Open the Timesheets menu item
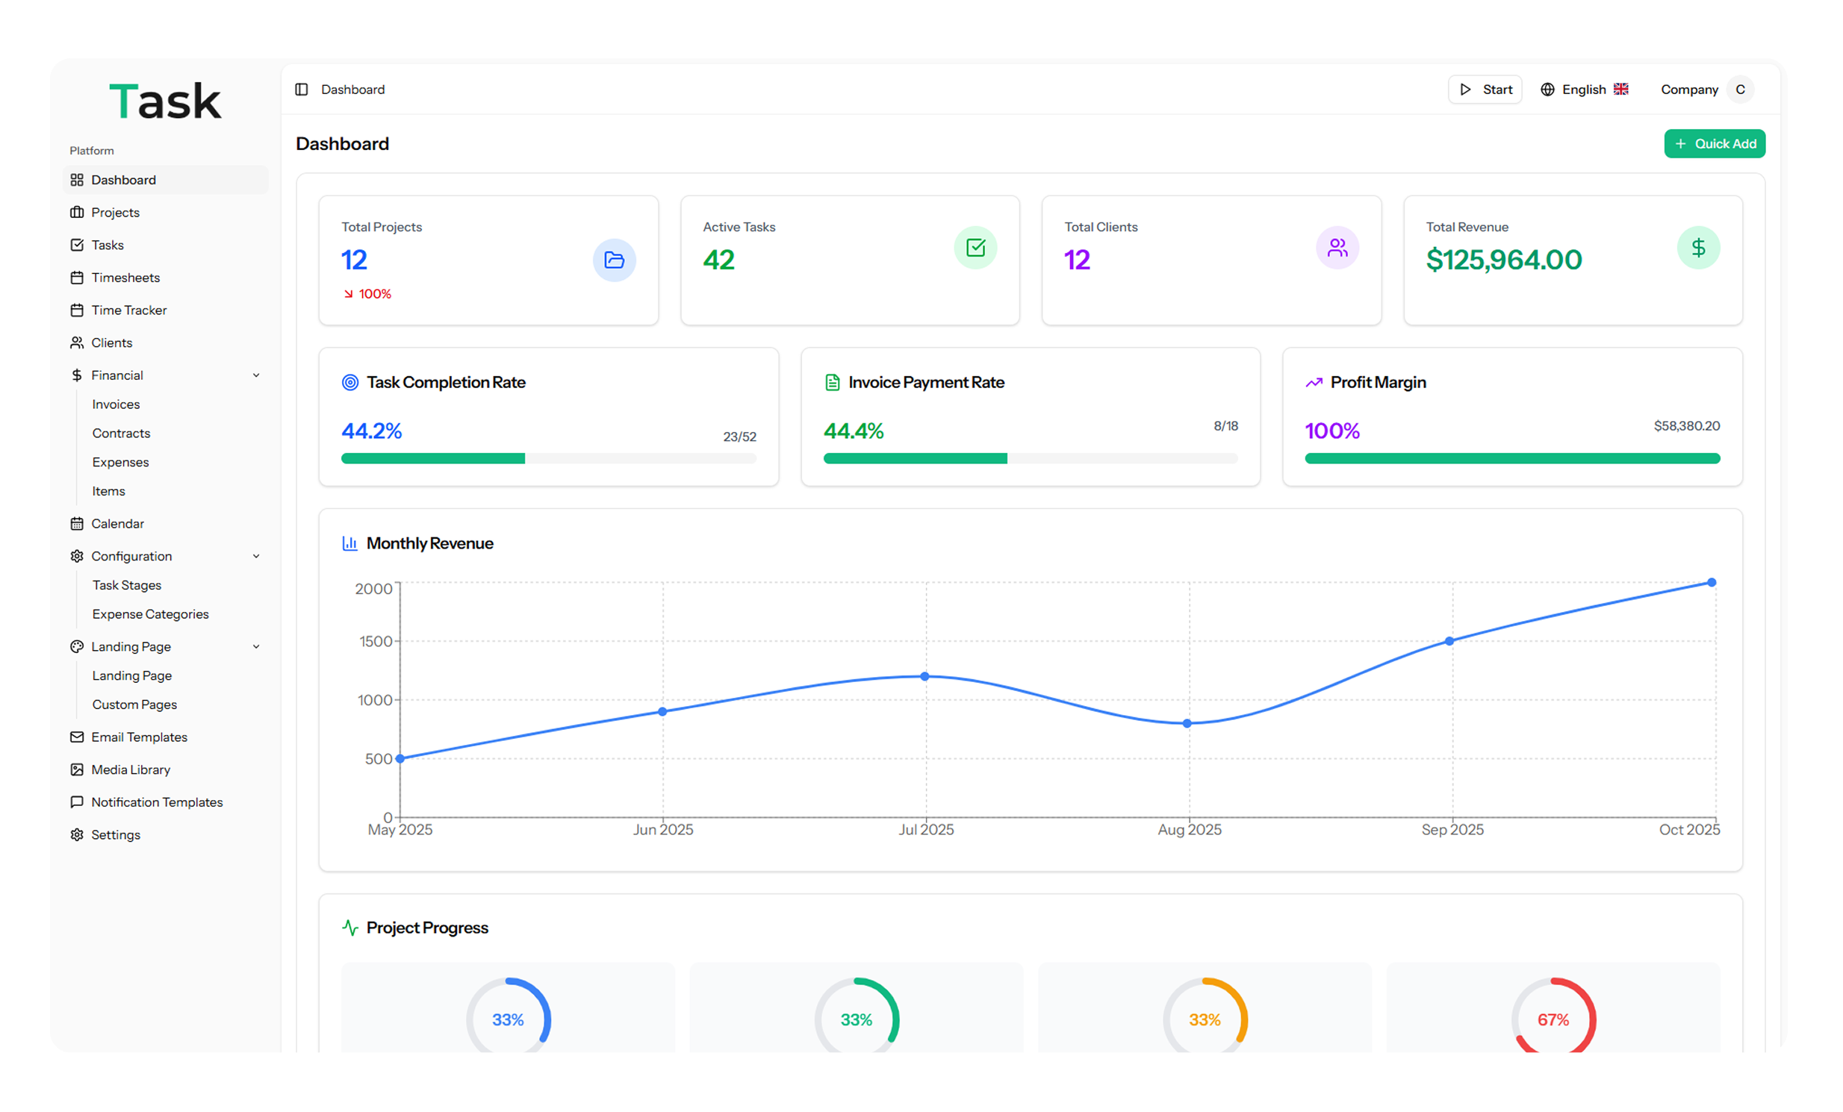Viewport: 1843px width, 1112px height. [x=125, y=277]
